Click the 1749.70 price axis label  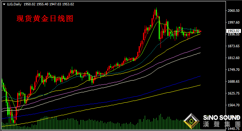tap(234, 70)
